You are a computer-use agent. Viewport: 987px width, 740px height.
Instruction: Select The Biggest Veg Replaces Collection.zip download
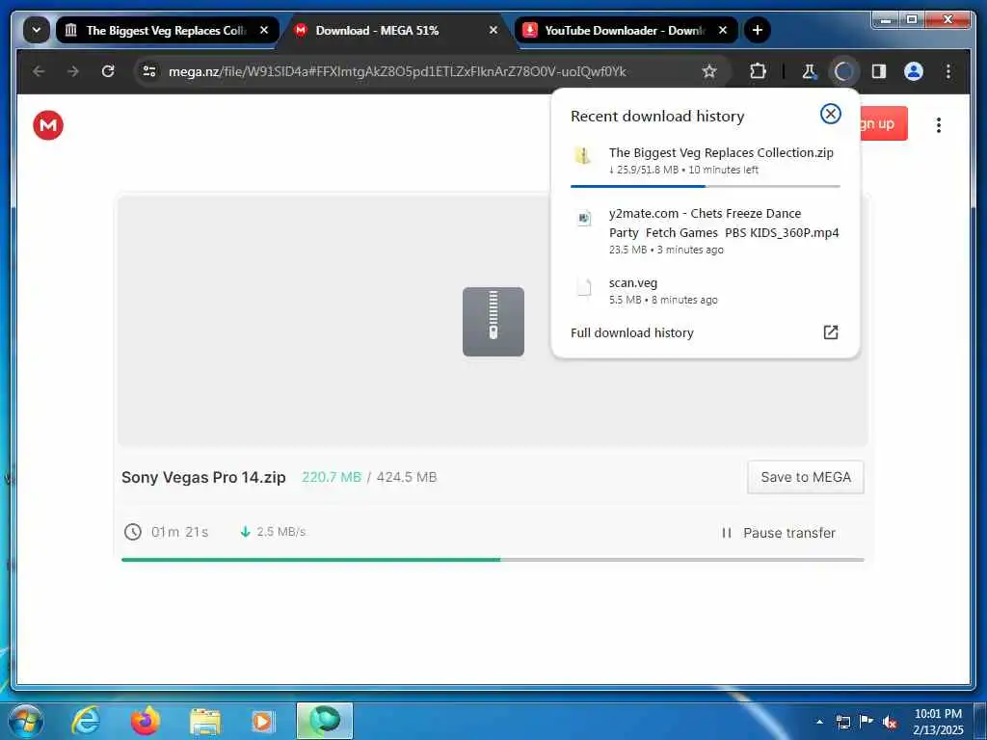click(705, 161)
